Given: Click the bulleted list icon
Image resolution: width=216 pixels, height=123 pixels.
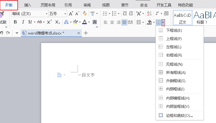Looking at the screenshot, I should point(105,14).
